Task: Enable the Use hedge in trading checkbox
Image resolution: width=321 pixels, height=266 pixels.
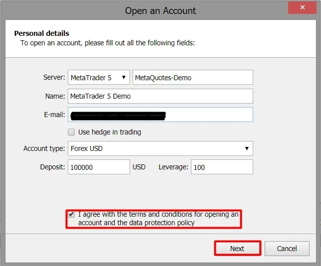Action: coord(71,132)
